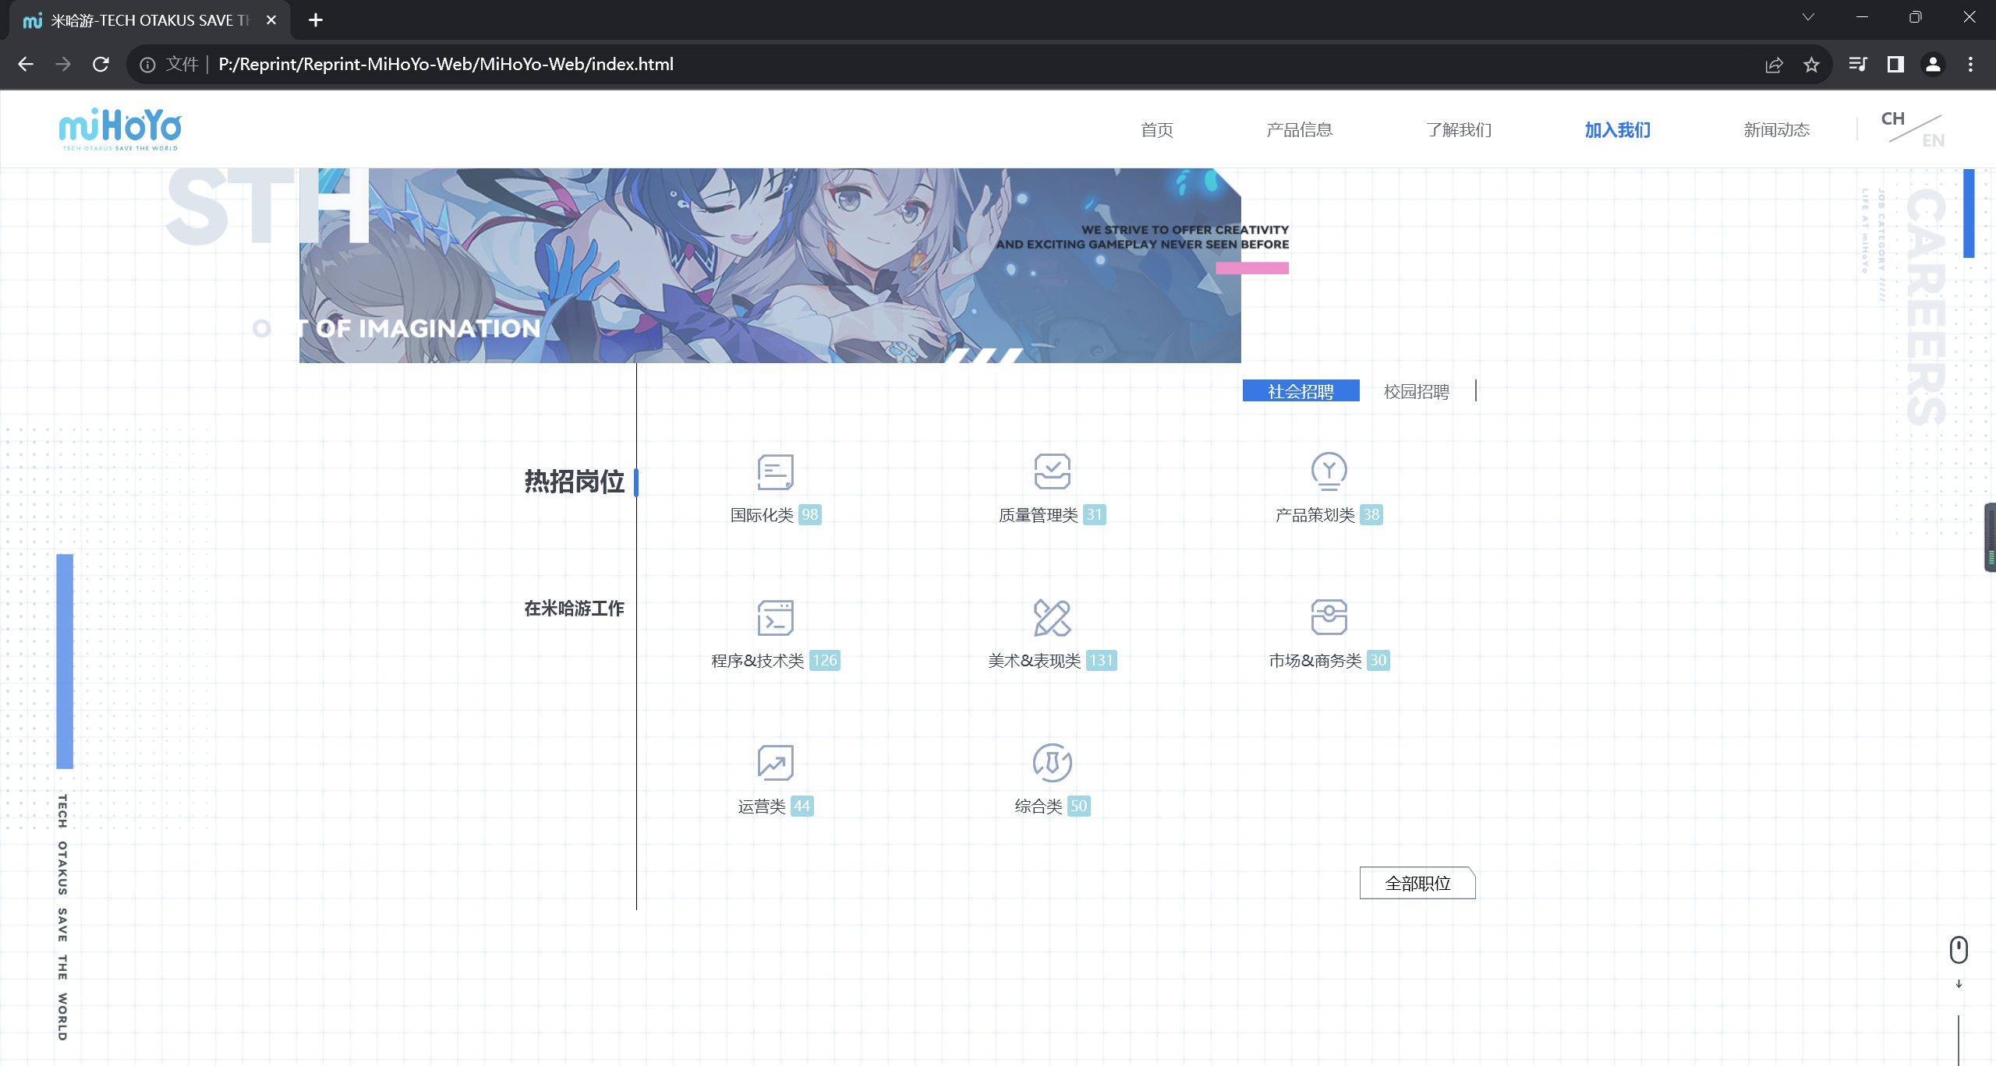Switch language to EN
This screenshot has height=1066, width=1996.
(x=1934, y=141)
